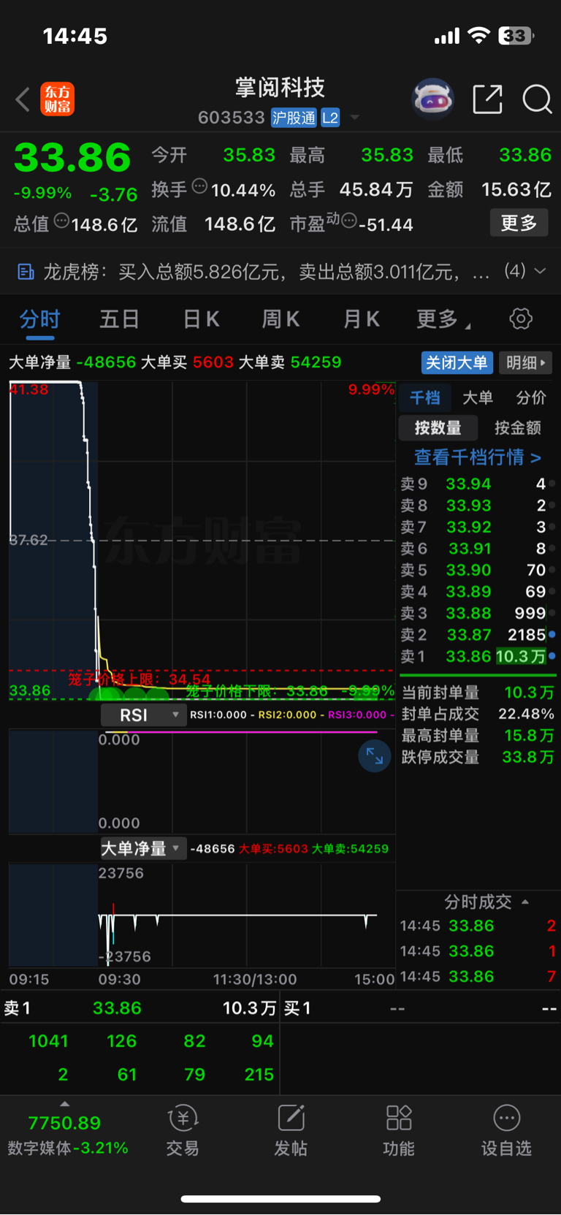
Task: Tap the 大单净量 sub-chart area
Action: pos(202,915)
